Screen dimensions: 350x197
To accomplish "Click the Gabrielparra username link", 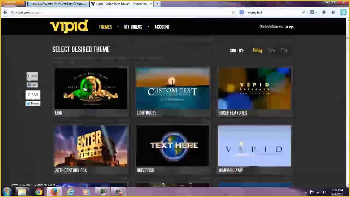I will tap(271, 27).
